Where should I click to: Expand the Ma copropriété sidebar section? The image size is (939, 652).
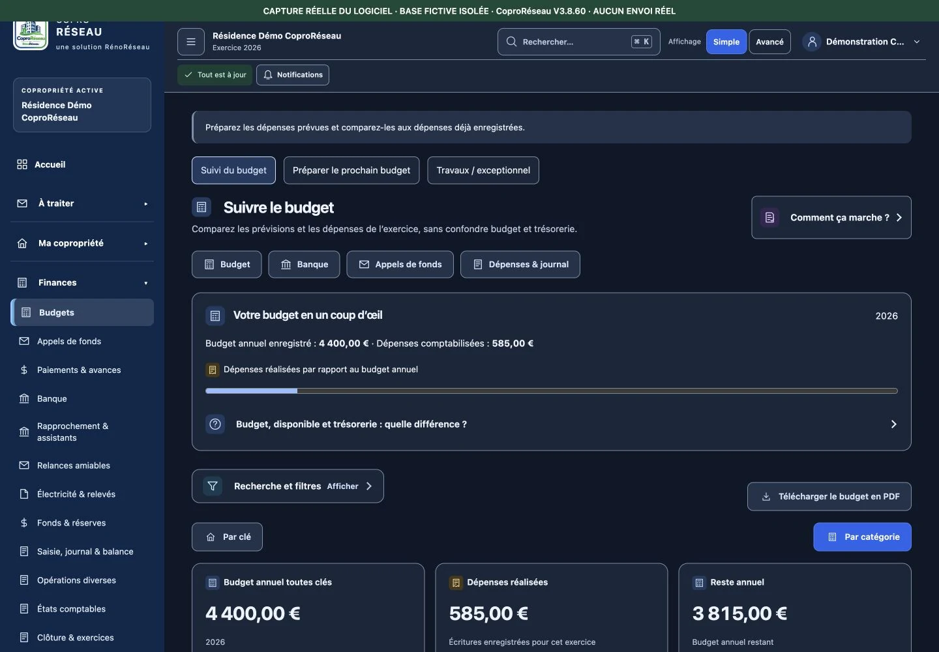(82, 243)
